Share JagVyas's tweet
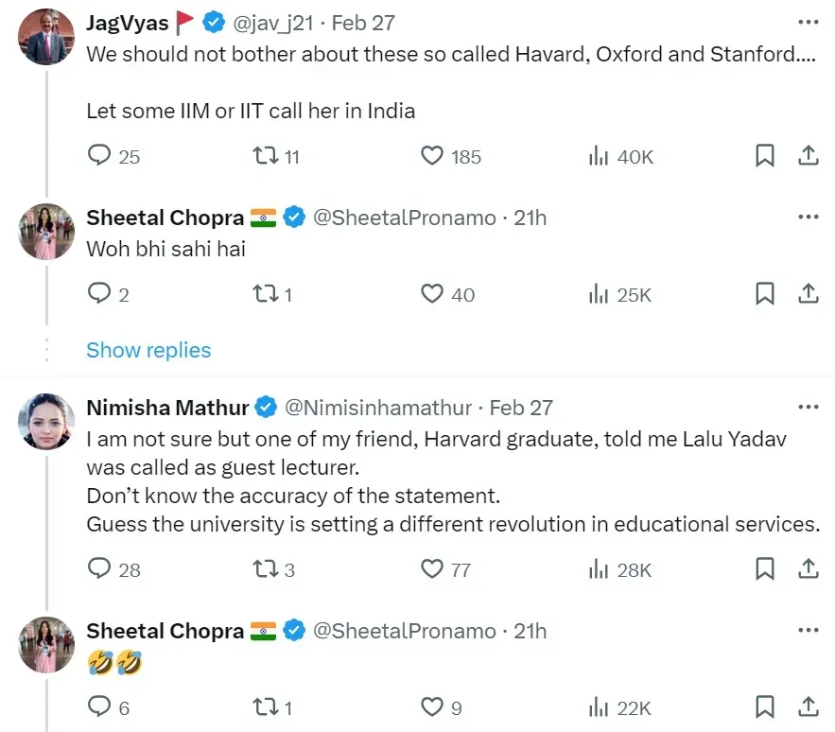The height and width of the screenshot is (732, 835). coord(808,156)
